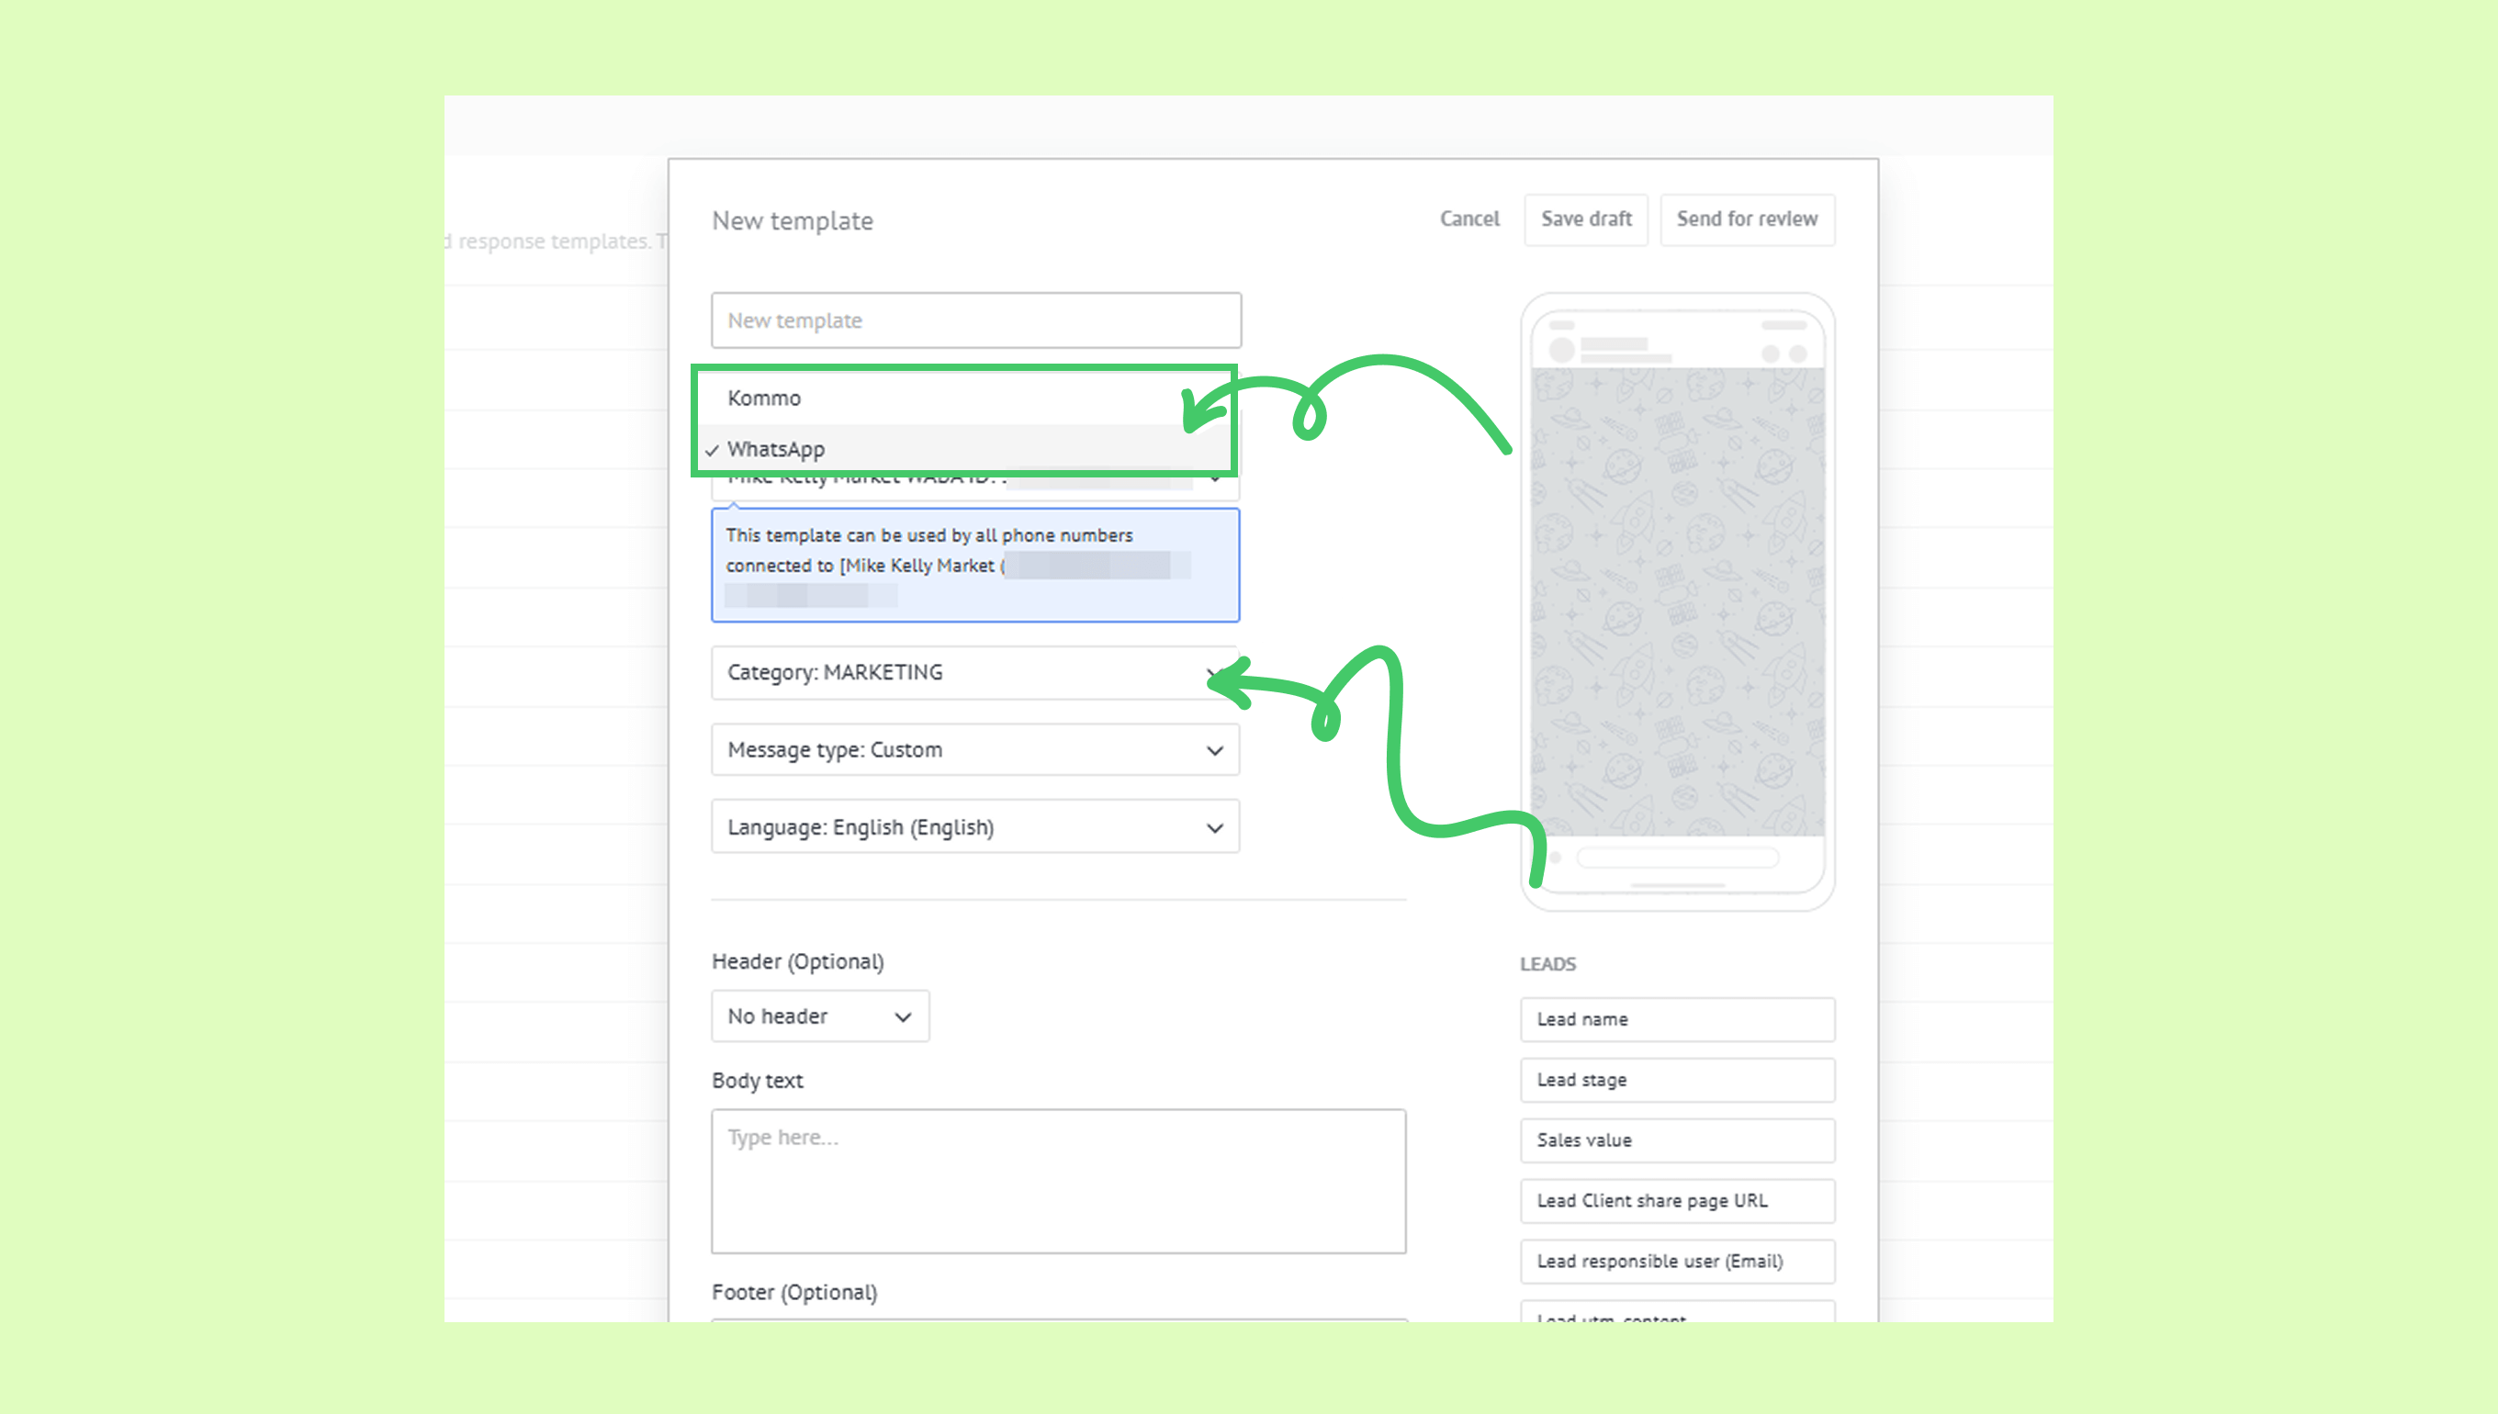Click the Save draft button
Screen dimensions: 2498x1414
[x=1586, y=219]
